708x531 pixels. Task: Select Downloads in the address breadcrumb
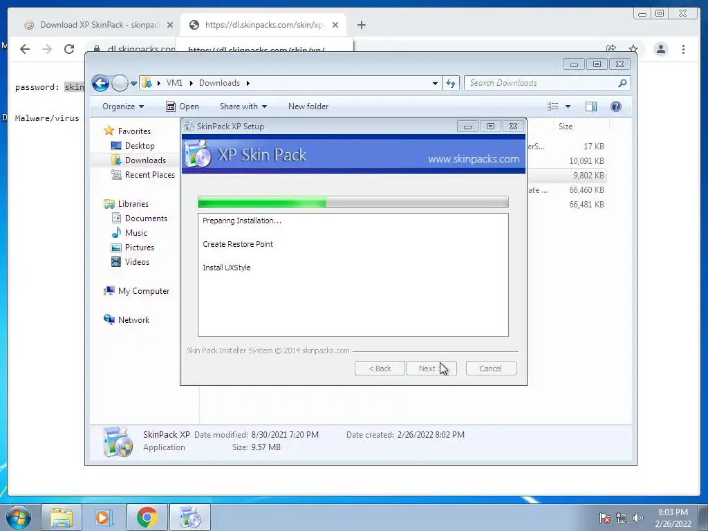[219, 83]
